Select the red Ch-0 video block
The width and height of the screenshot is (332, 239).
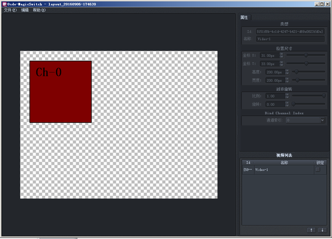(x=60, y=92)
